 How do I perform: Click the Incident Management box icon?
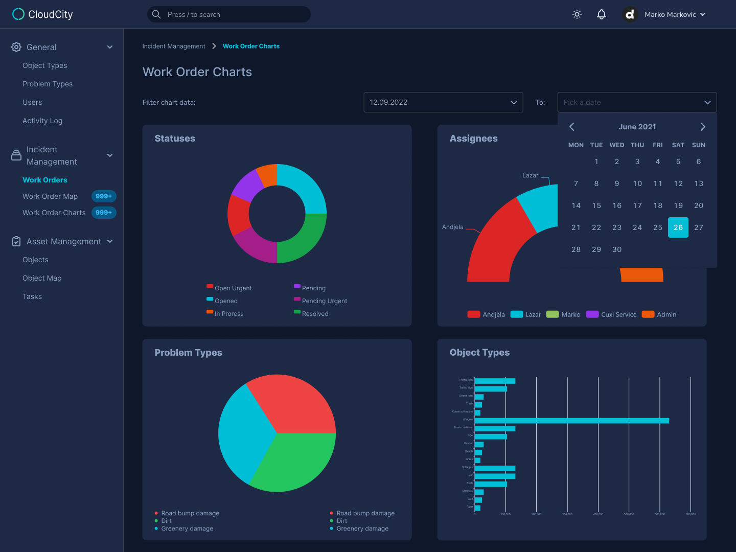coord(16,155)
